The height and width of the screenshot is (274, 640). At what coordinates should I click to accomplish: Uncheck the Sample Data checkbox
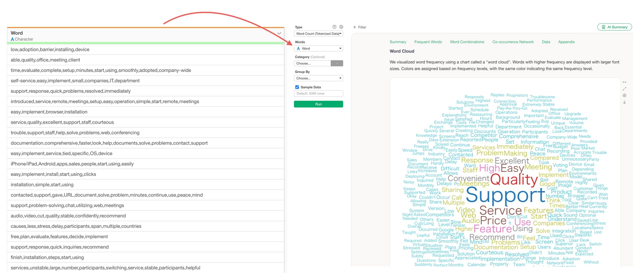(x=297, y=87)
